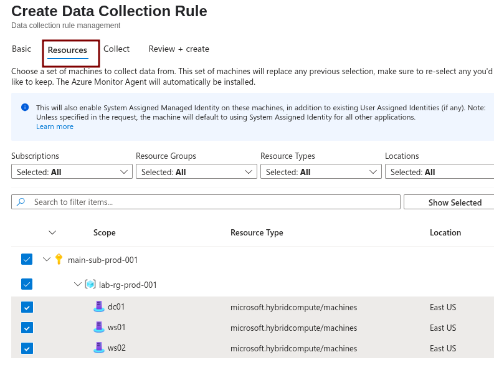494x375 pixels.
Task: Click the East US location for dc01
Action: [x=443, y=307]
